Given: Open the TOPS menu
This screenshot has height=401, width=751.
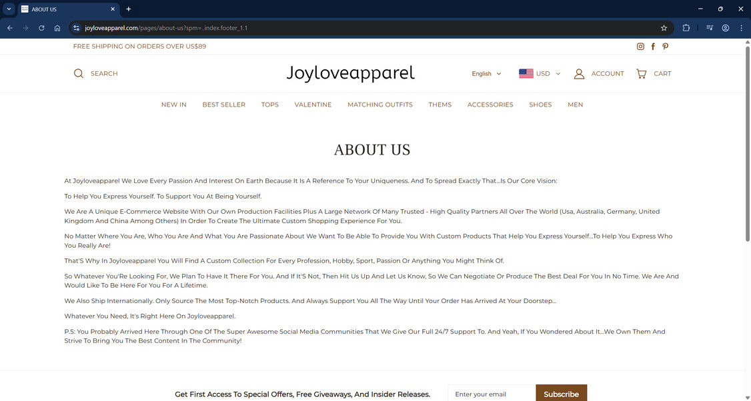Looking at the screenshot, I should click(x=270, y=105).
